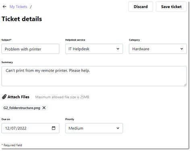This screenshot has height=151, width=191.
Task: Go back using the left arrow icon
Action: [x=4, y=6]
